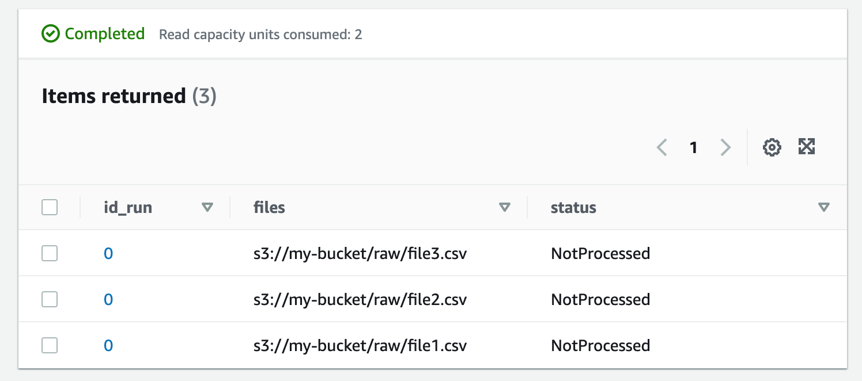The width and height of the screenshot is (862, 381).
Task: Click the id_run column header
Action: [x=128, y=207]
